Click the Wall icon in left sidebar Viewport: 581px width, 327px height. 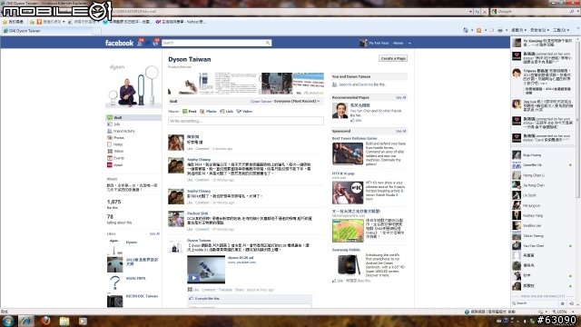coord(110,117)
